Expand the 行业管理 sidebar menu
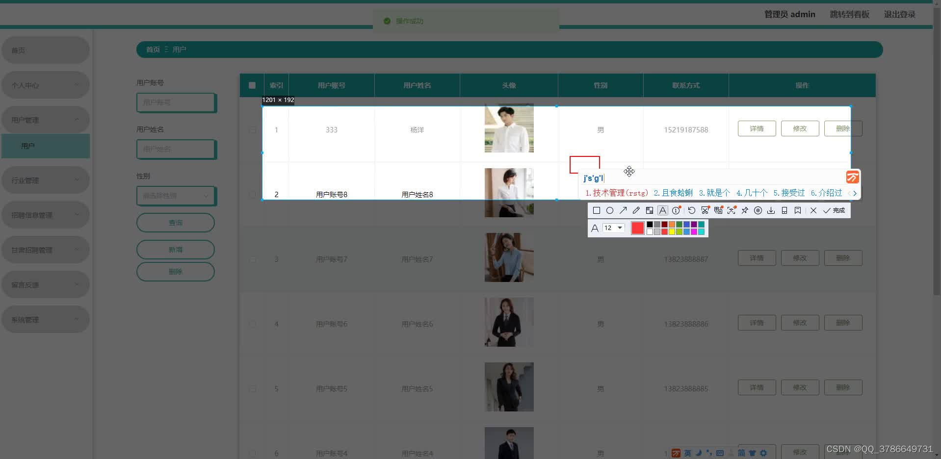 [x=46, y=180]
